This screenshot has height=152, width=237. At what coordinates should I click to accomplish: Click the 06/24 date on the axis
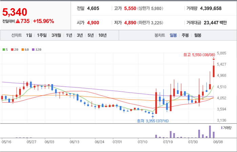pyautogui.click(x=100, y=142)
